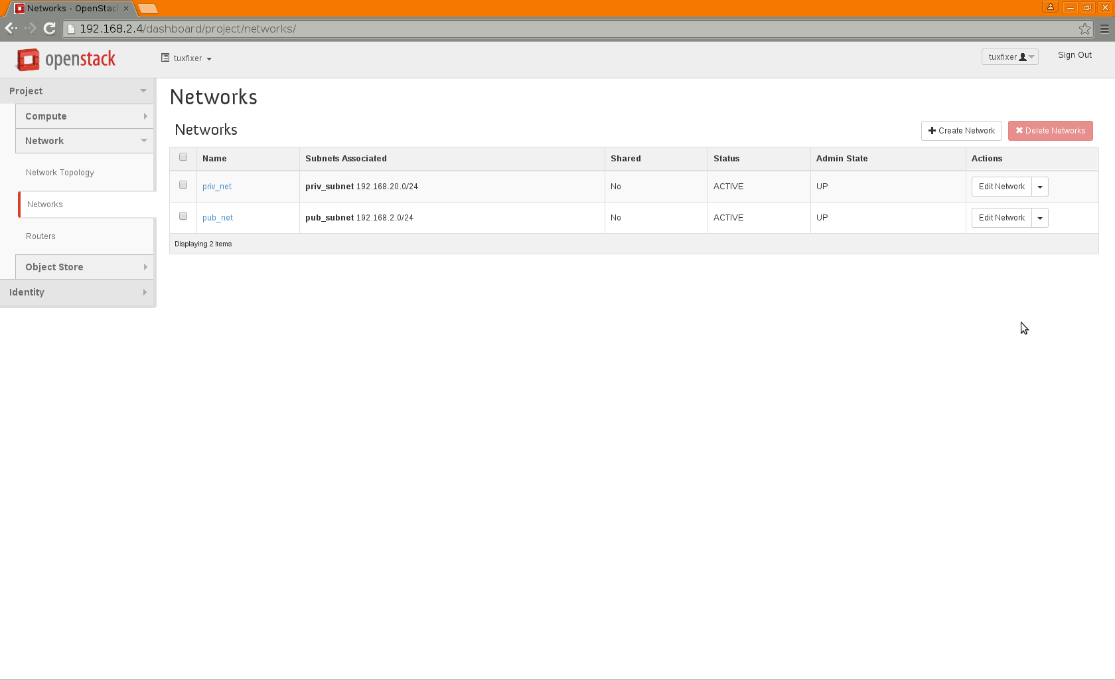1115x680 pixels.
Task: Open the Chrome hamburger menu
Action: click(x=1104, y=29)
